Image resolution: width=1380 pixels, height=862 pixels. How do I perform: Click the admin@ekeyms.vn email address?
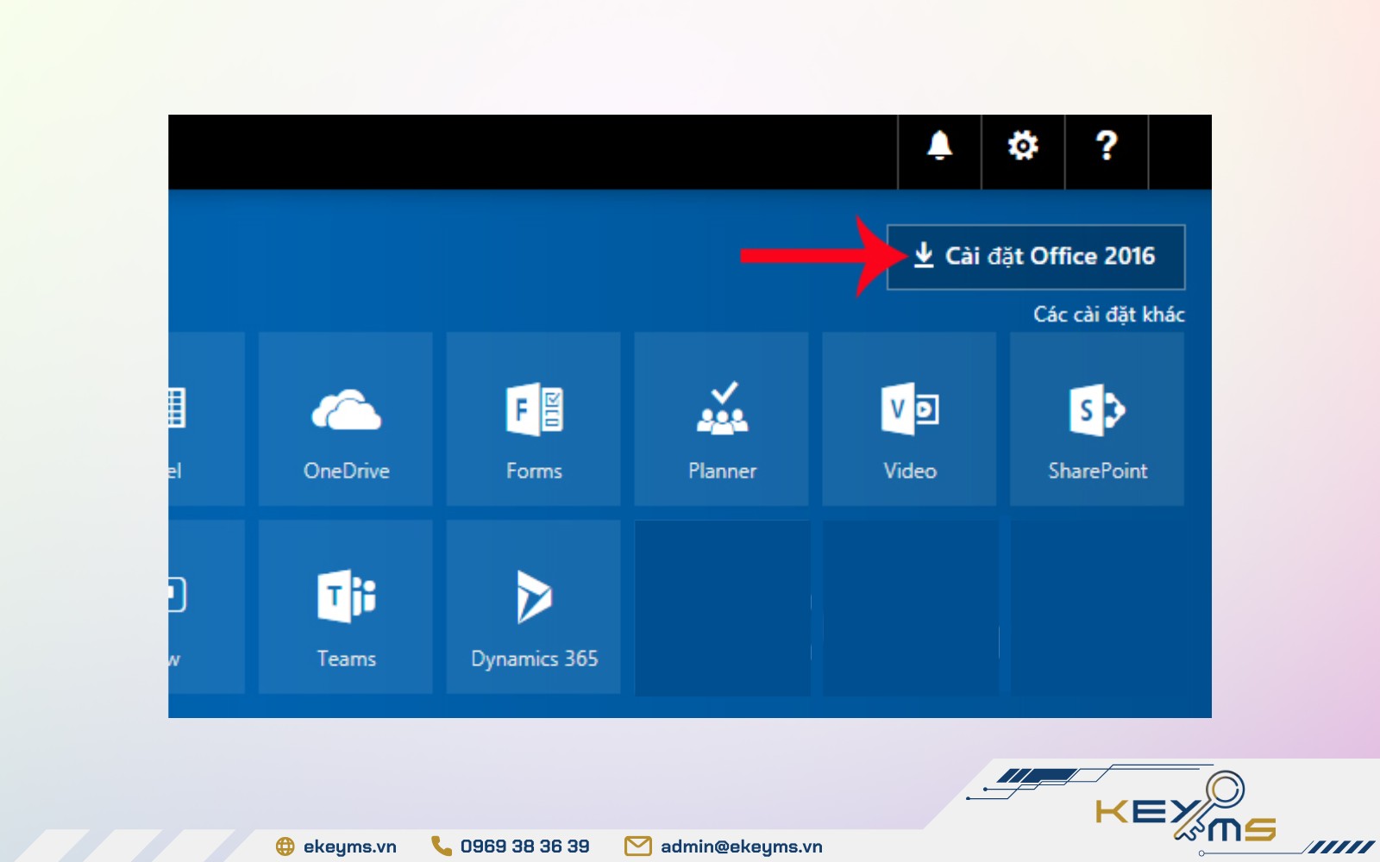[742, 846]
